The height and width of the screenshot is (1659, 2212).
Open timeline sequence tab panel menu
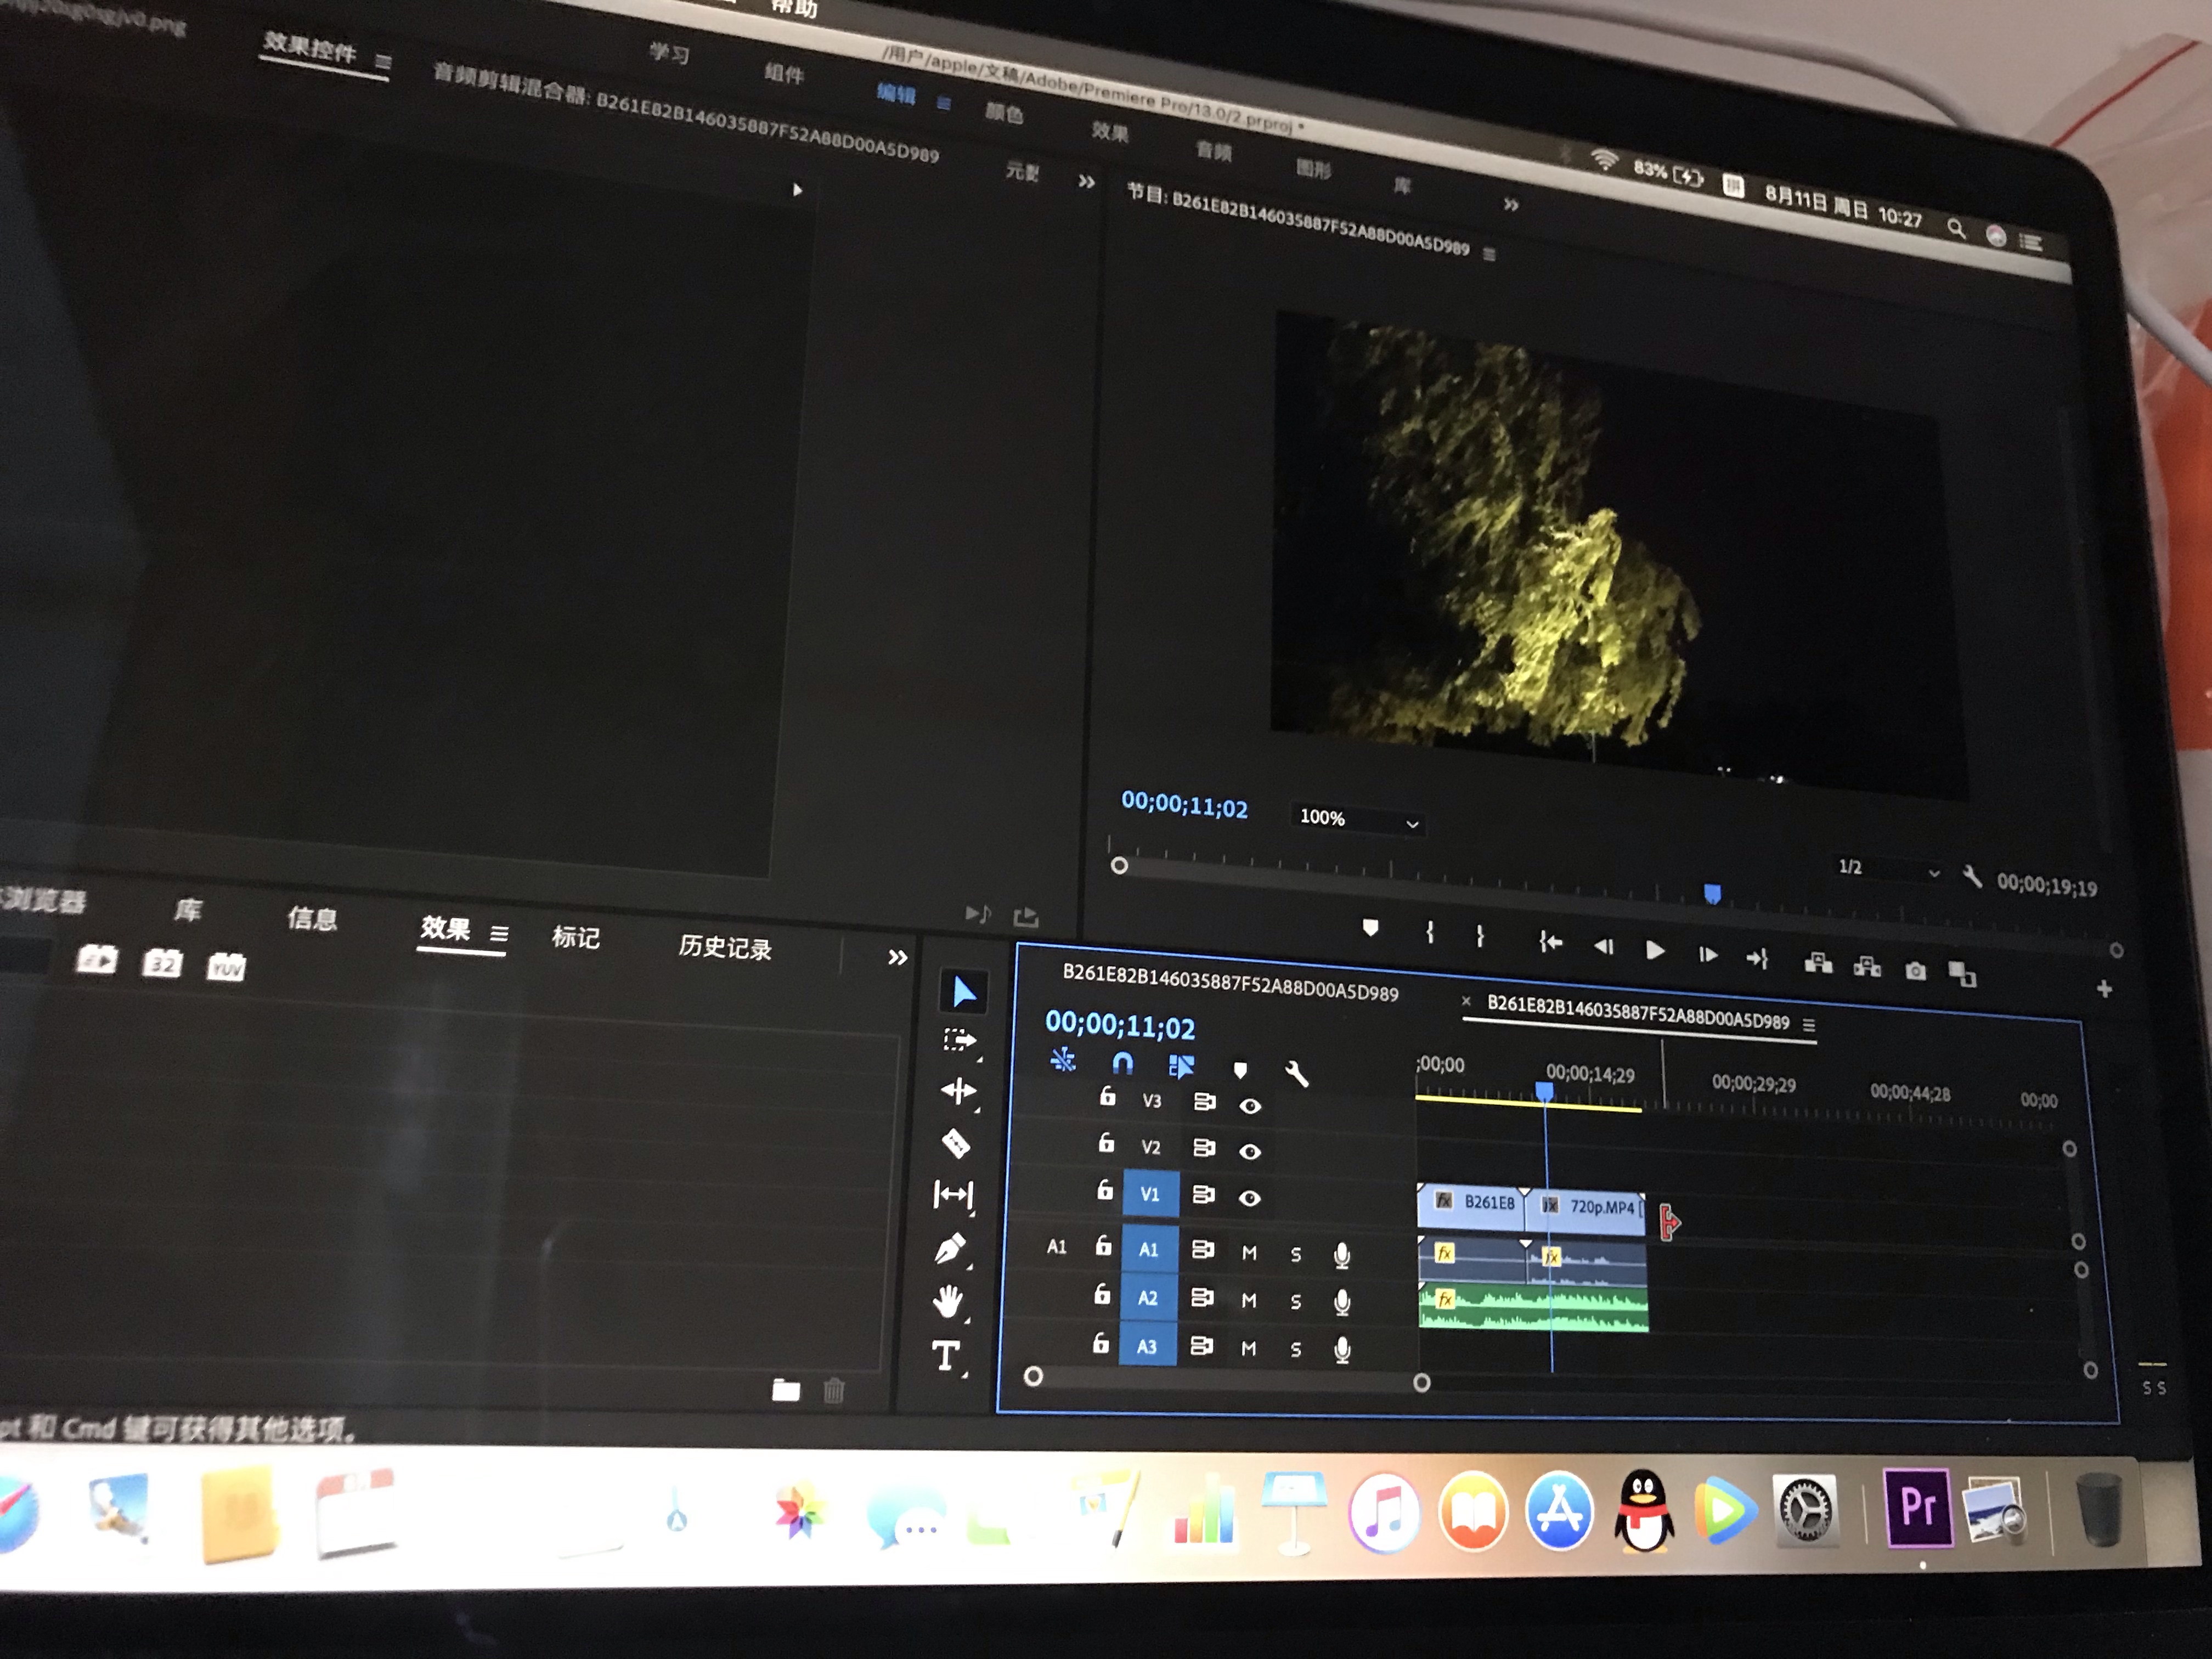pos(1808,1025)
